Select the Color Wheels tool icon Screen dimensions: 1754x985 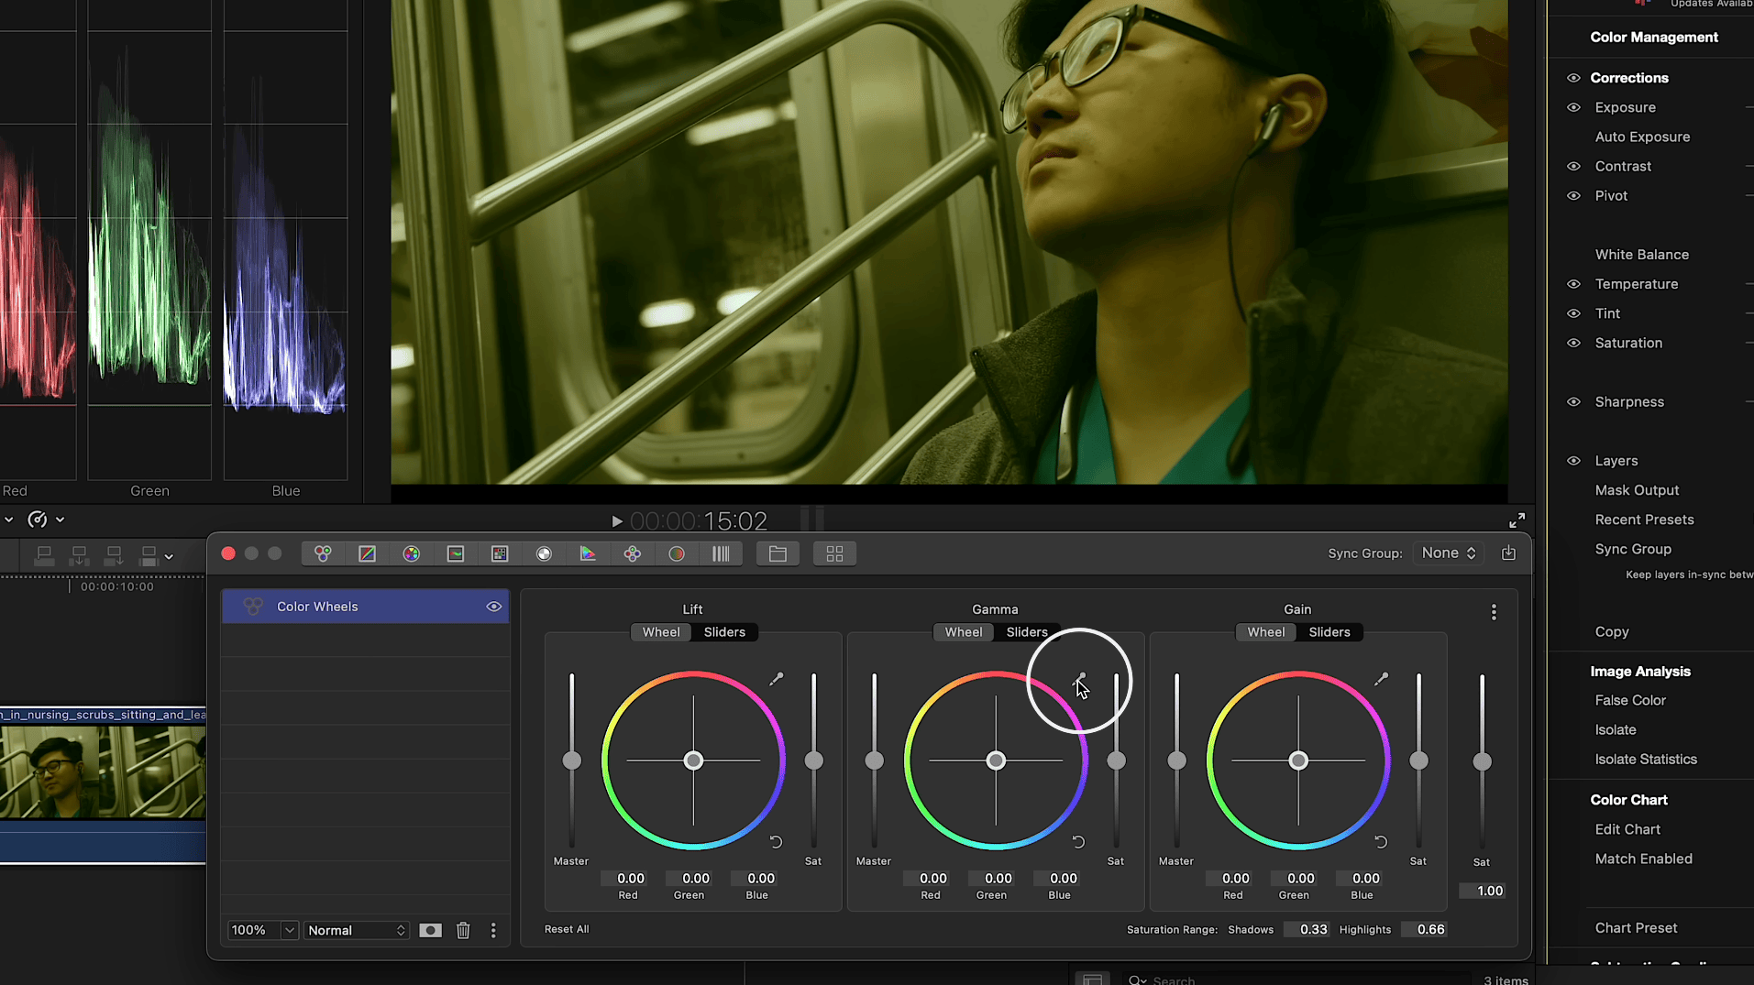click(323, 553)
